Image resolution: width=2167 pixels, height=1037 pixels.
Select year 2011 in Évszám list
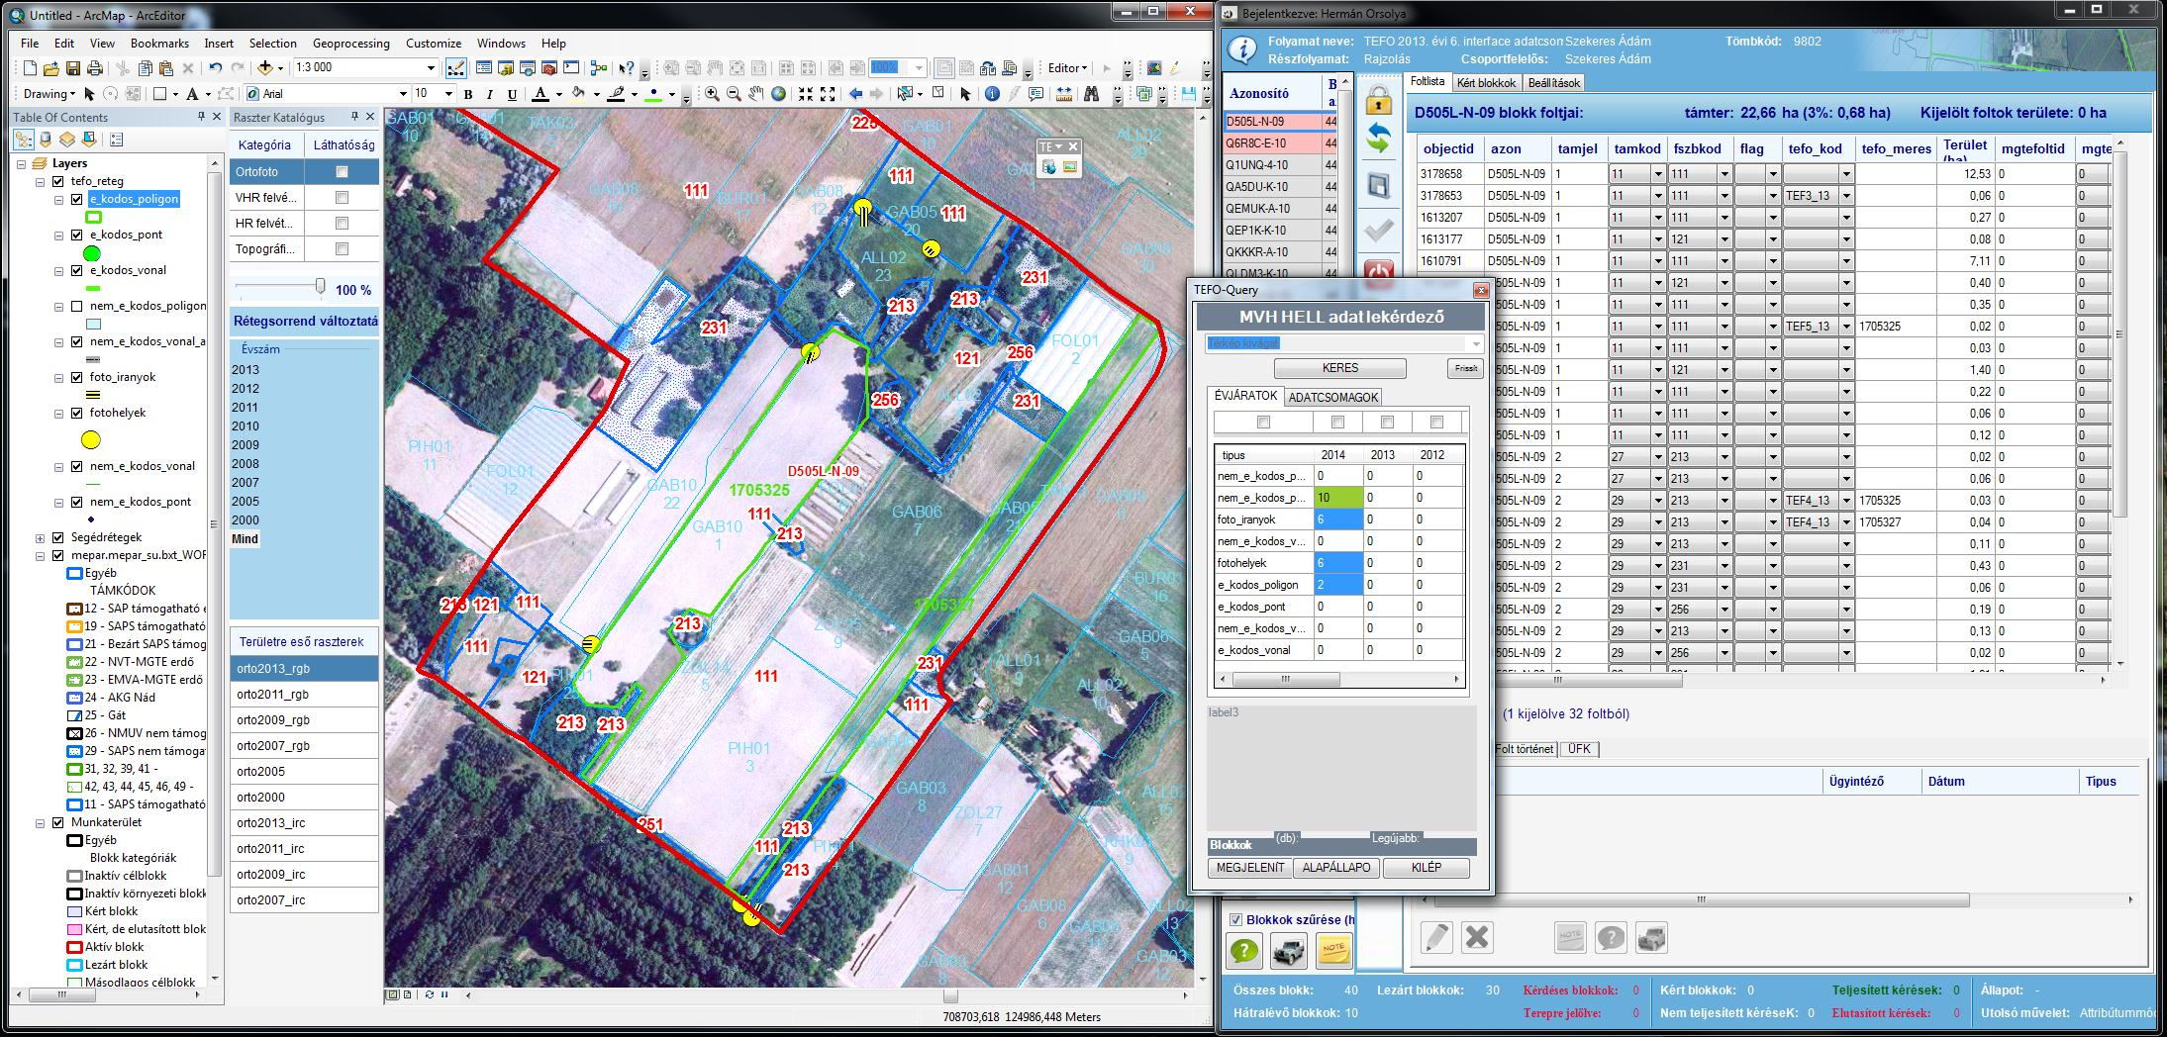(245, 407)
